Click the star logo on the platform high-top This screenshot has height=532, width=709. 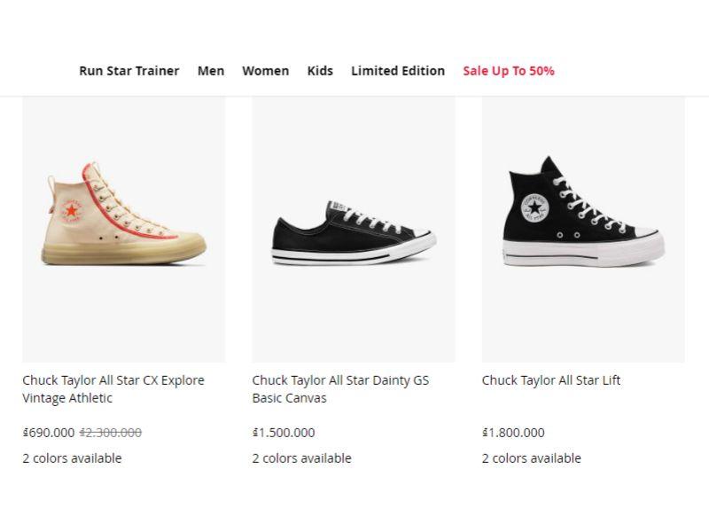(x=534, y=207)
